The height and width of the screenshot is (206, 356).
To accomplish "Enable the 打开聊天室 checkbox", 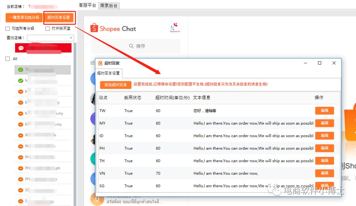I will [47, 29].
